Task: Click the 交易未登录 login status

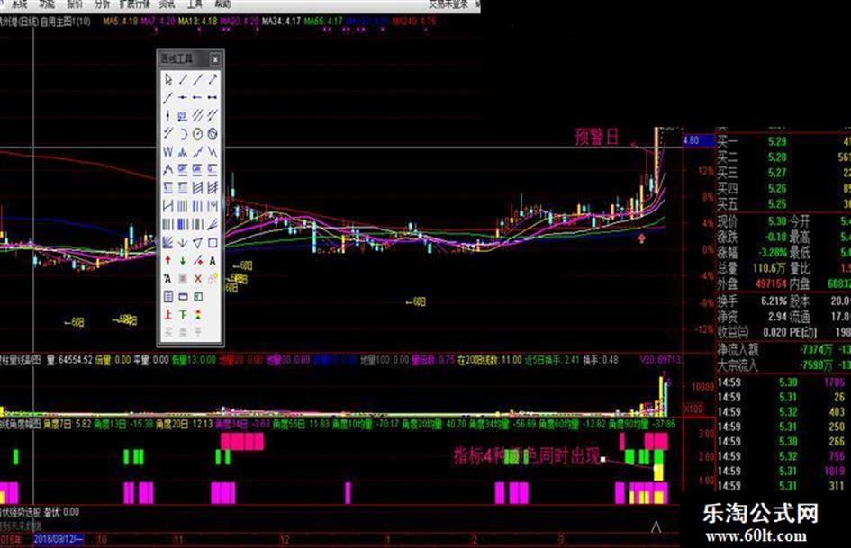Action: pos(448,4)
